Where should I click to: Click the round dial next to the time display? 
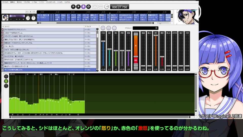[x=107, y=7]
